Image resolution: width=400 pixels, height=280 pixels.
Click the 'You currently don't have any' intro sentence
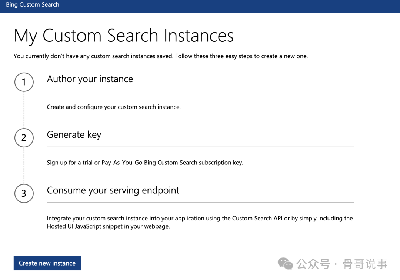tap(161, 56)
